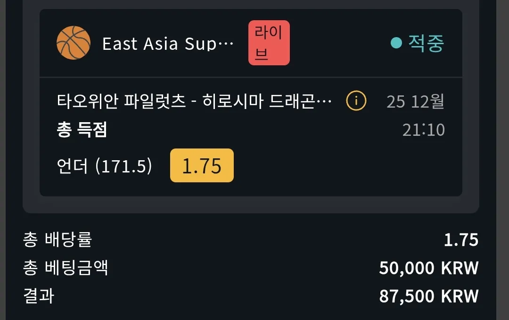Select the 총 배당률 row label
Viewport: 509px width, 320px height.
tap(57, 240)
